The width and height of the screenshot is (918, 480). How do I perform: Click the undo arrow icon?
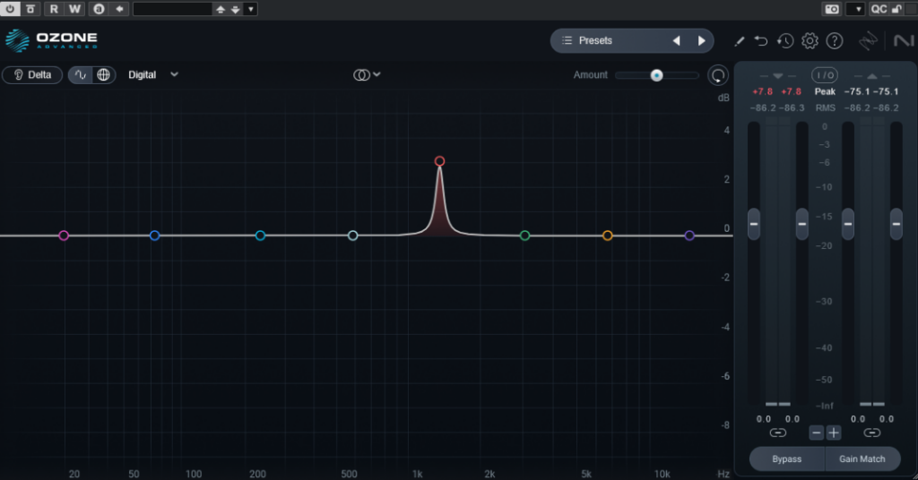tap(761, 41)
